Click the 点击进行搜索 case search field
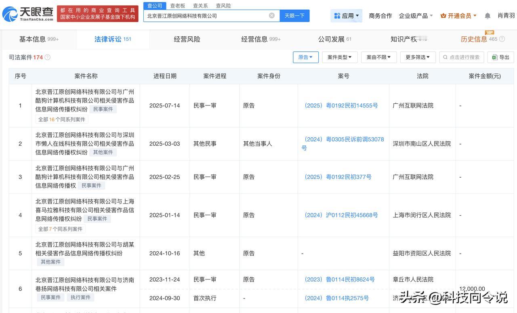 [x=462, y=57]
